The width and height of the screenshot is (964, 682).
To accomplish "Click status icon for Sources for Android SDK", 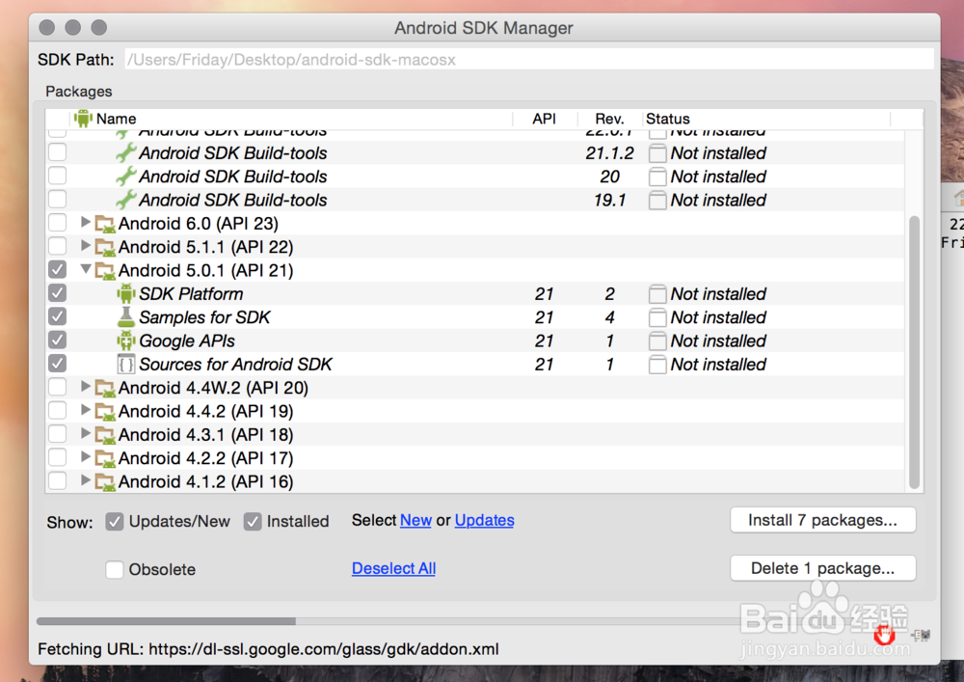I will (657, 364).
